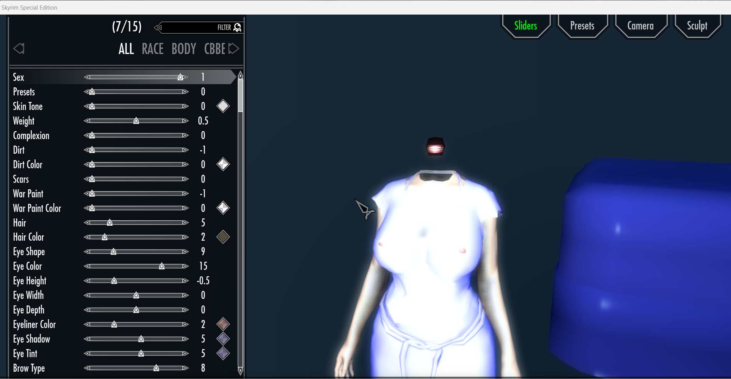Click the slider list scroll down arrow
The image size is (731, 379).
[241, 371]
